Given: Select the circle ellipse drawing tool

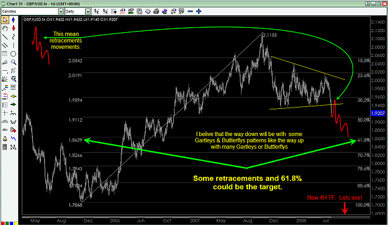Looking at the screenshot, I should coord(14,54).
